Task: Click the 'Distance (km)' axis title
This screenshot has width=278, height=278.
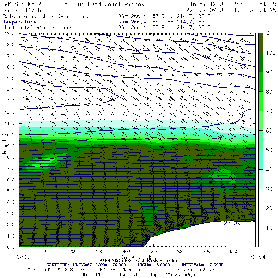Action: [138, 257]
